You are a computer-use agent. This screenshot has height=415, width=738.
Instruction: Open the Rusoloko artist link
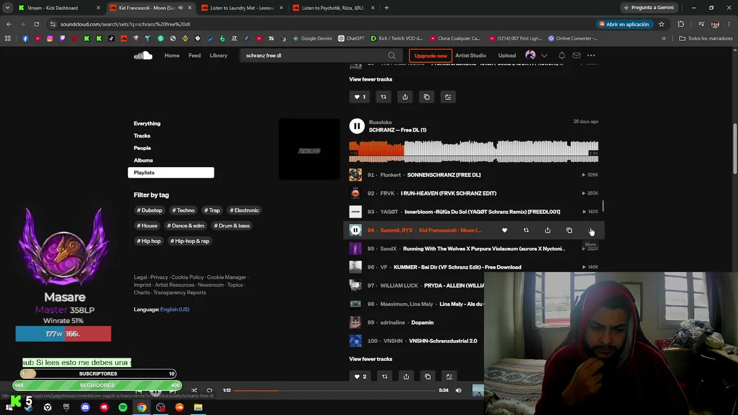pos(381,122)
